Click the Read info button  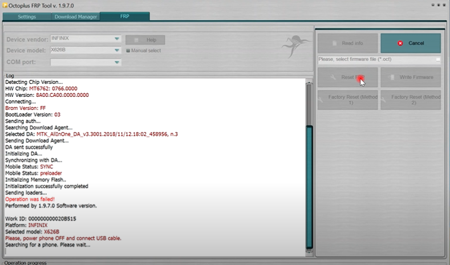(x=347, y=43)
